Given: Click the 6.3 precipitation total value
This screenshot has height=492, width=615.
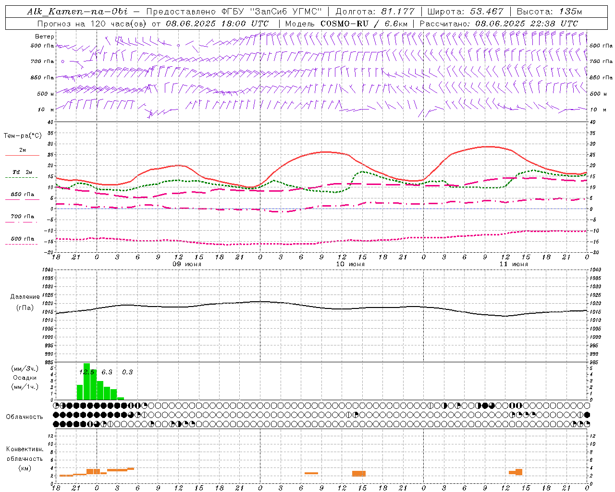Looking at the screenshot, I should pyautogui.click(x=107, y=372).
